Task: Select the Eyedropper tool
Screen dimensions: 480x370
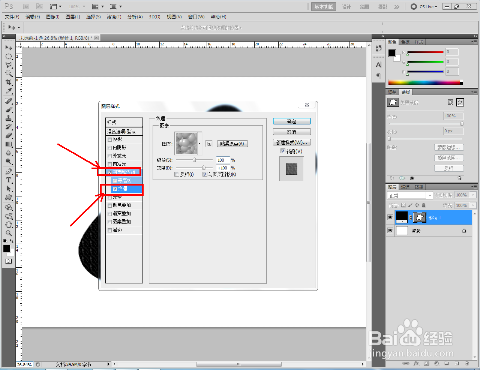Action: click(9, 91)
